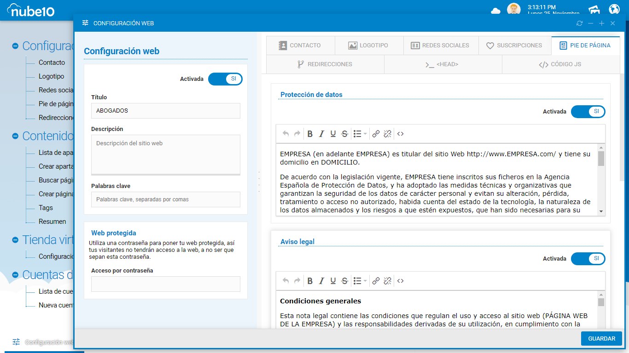Disable Protección de datos Activada switch
This screenshot has width=629, height=353.
click(x=588, y=112)
